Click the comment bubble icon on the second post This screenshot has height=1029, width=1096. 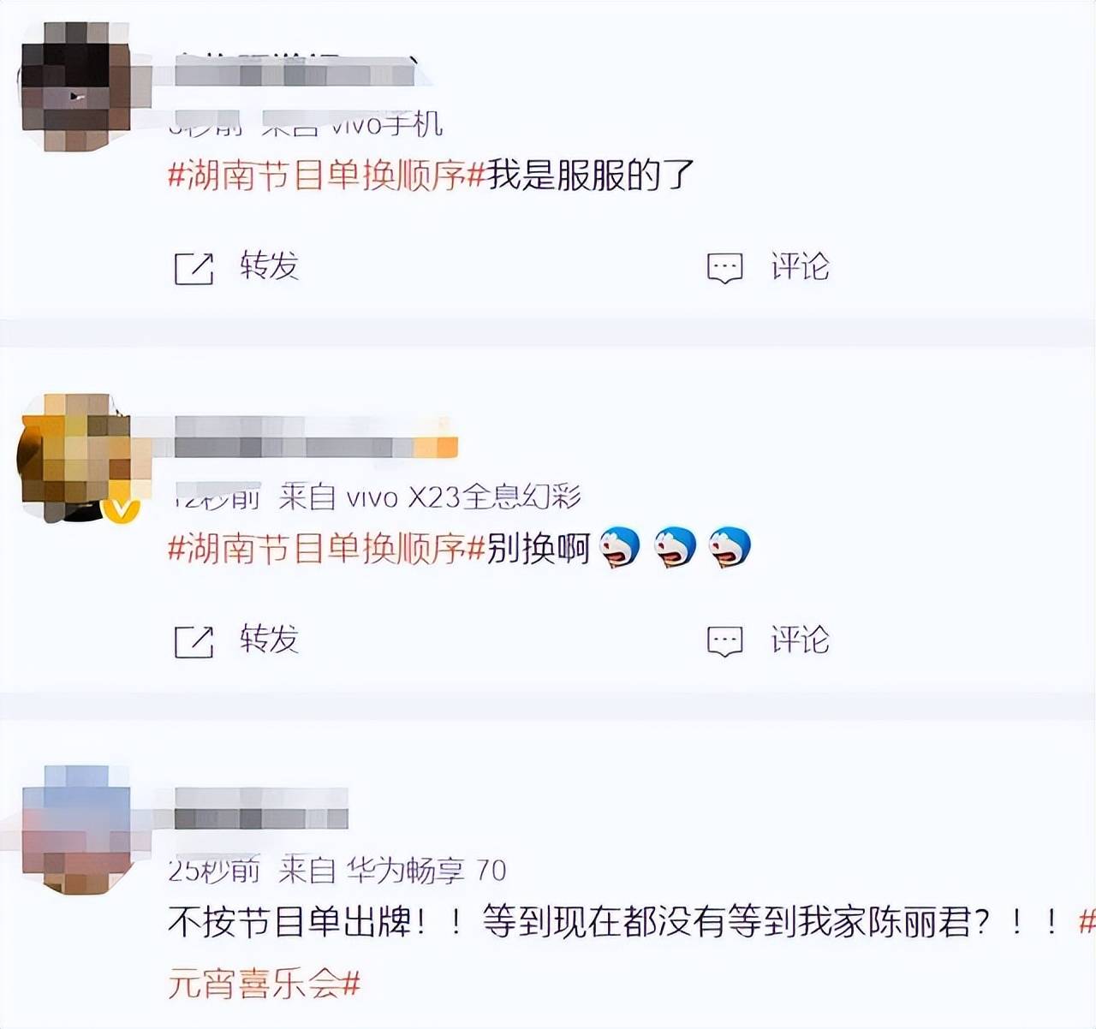coord(724,641)
